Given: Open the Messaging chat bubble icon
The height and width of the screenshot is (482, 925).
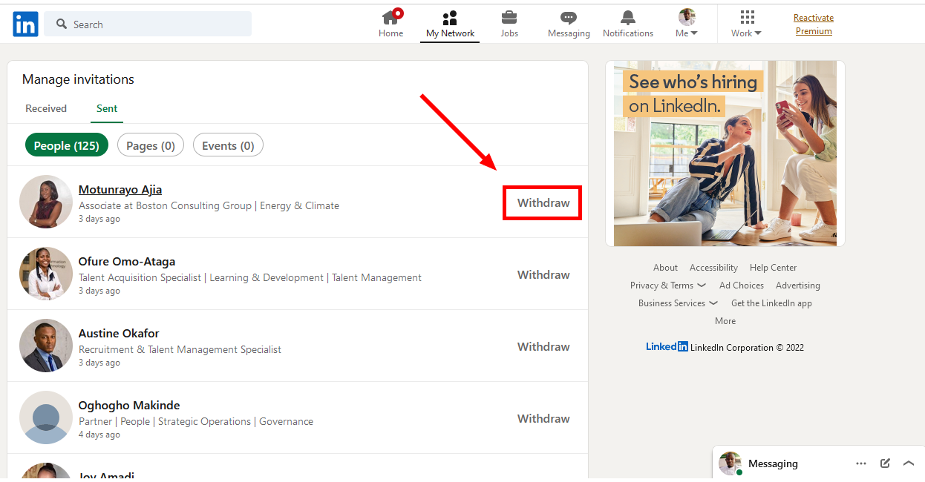Looking at the screenshot, I should point(569,18).
